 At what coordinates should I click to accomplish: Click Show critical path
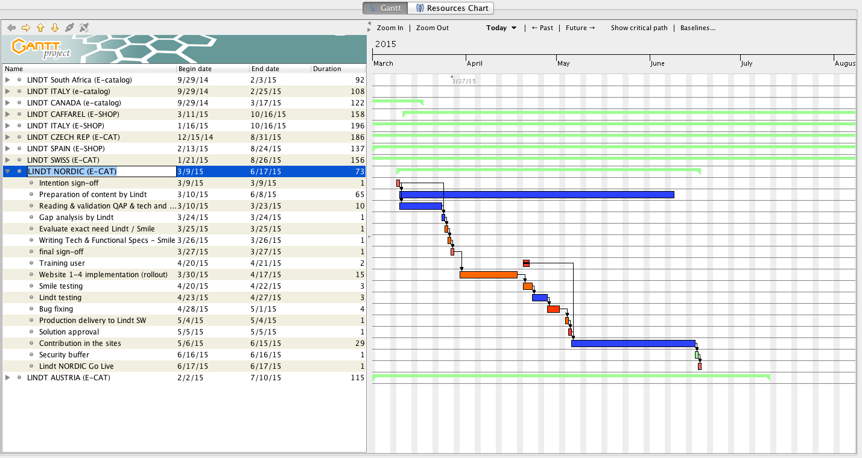coord(639,28)
